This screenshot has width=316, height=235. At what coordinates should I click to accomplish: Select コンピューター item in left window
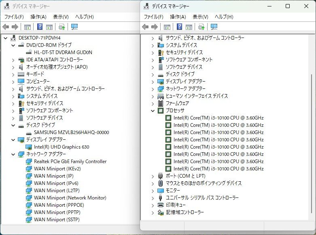click(x=38, y=82)
